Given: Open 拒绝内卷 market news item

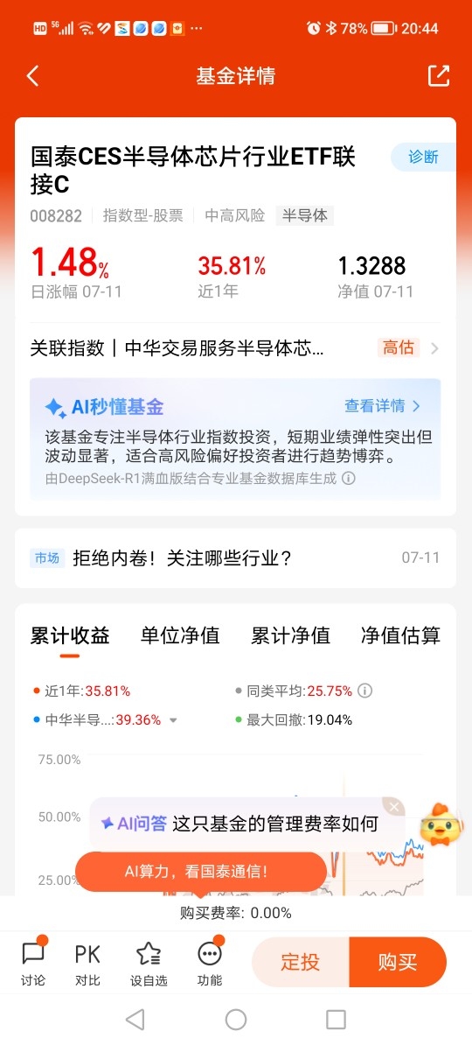Looking at the screenshot, I should (x=236, y=558).
